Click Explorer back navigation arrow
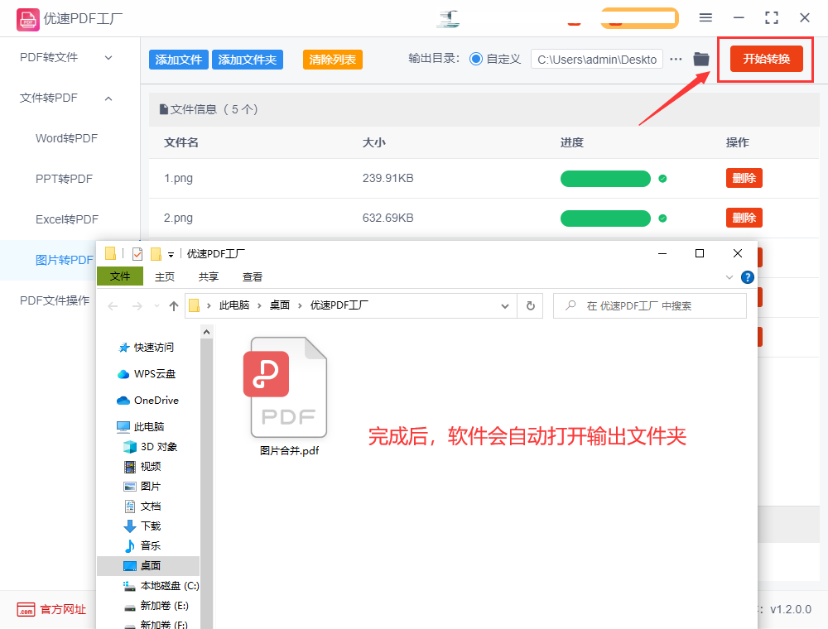The width and height of the screenshot is (828, 629). 113,306
